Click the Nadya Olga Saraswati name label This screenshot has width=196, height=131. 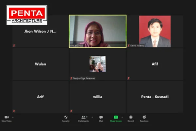click(84, 78)
